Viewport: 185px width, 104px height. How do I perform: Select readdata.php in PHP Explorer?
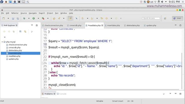14,56
